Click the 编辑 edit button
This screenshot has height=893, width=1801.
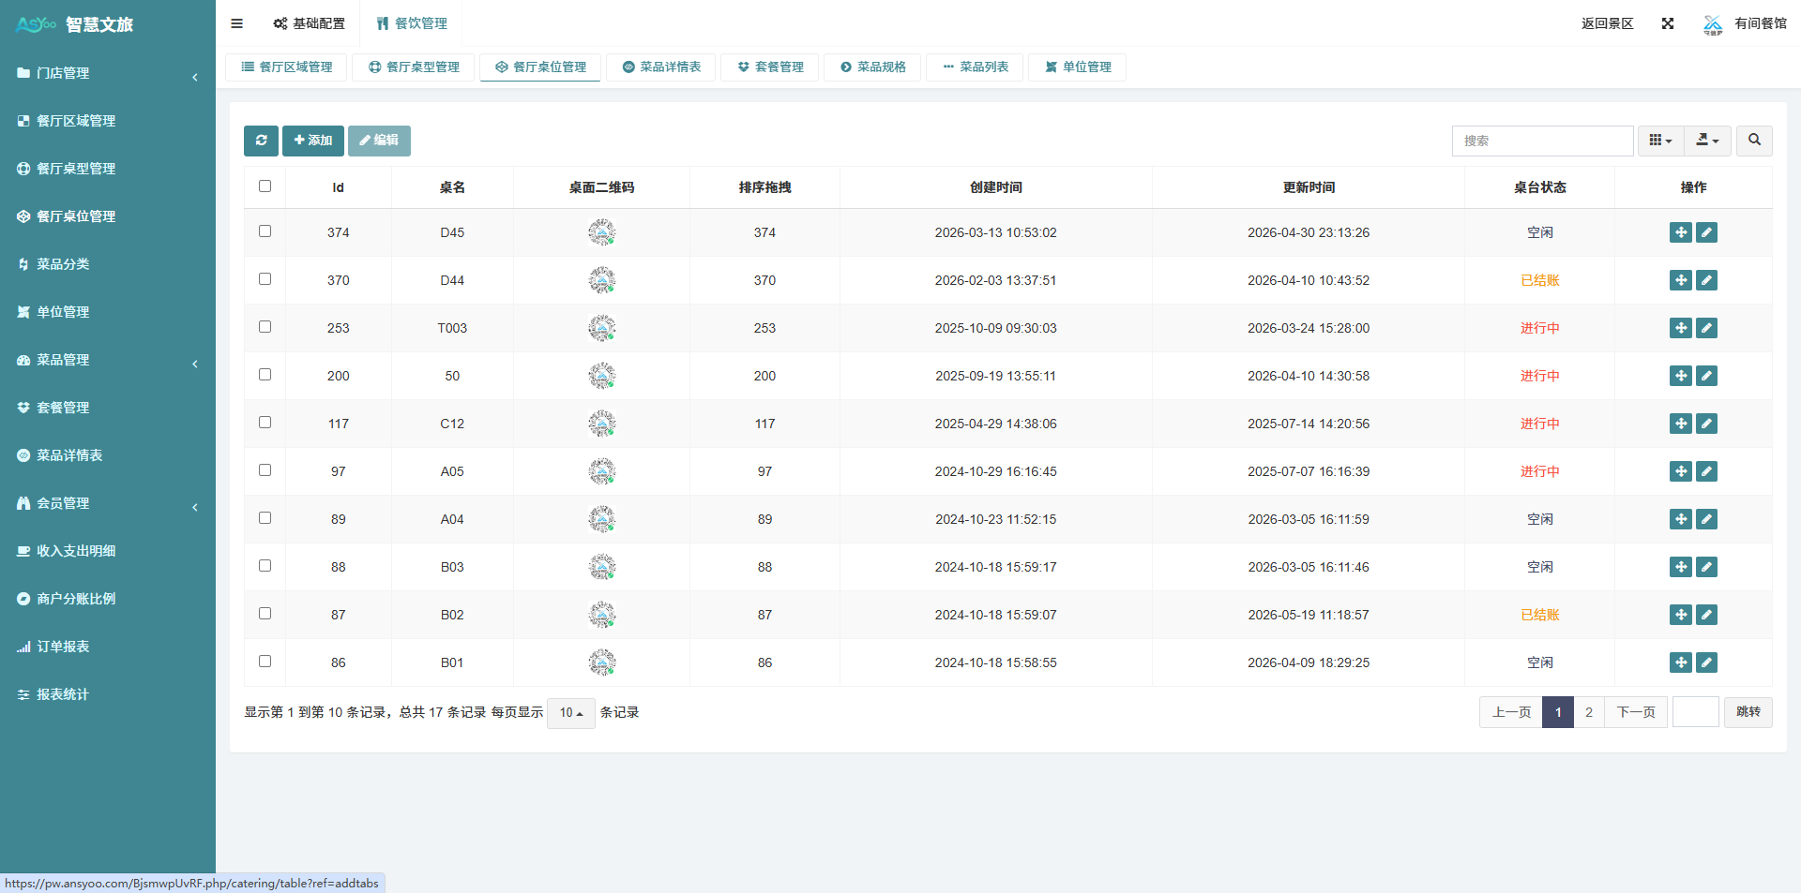(379, 141)
